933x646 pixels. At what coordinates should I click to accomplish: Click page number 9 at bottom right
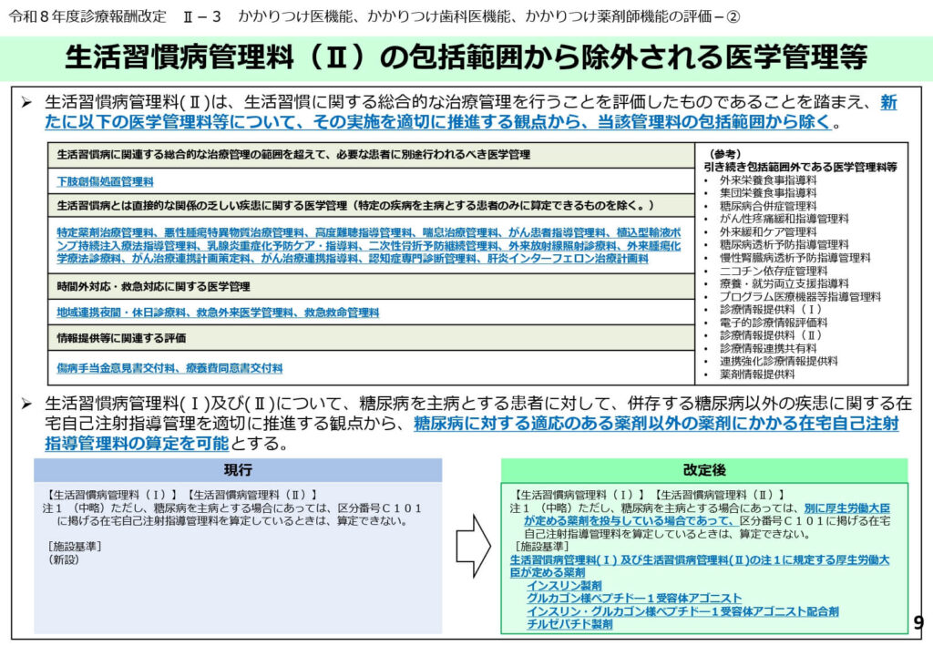coord(918,623)
